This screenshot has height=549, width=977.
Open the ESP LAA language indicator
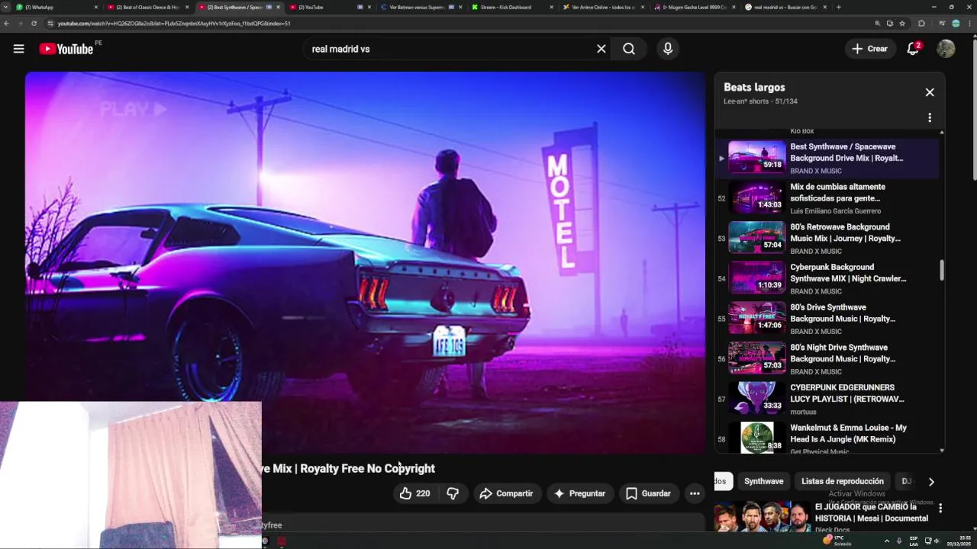pos(914,541)
